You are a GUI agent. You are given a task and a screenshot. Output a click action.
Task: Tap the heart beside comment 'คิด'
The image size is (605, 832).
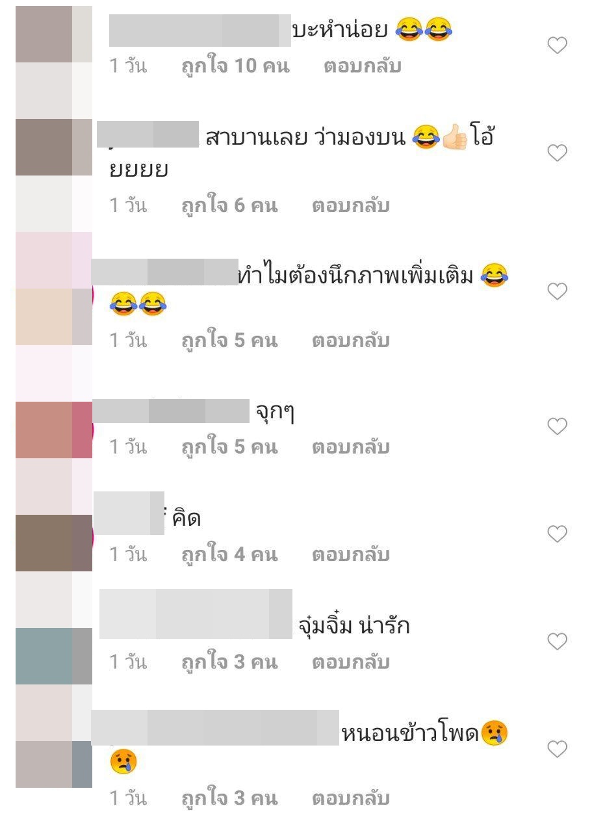point(558,534)
